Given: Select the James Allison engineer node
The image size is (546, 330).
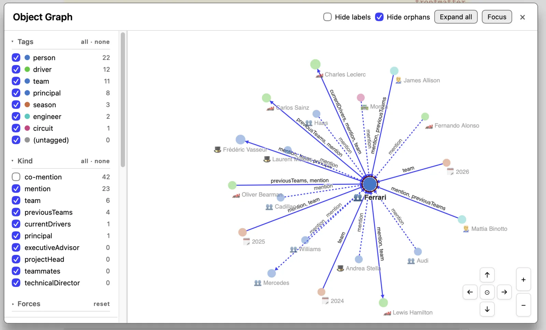Looking at the screenshot, I should click(394, 71).
